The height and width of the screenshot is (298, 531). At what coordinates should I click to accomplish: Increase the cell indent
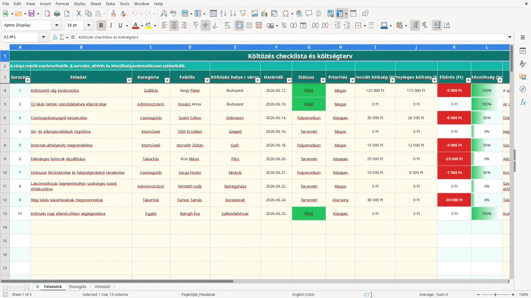click(337, 26)
